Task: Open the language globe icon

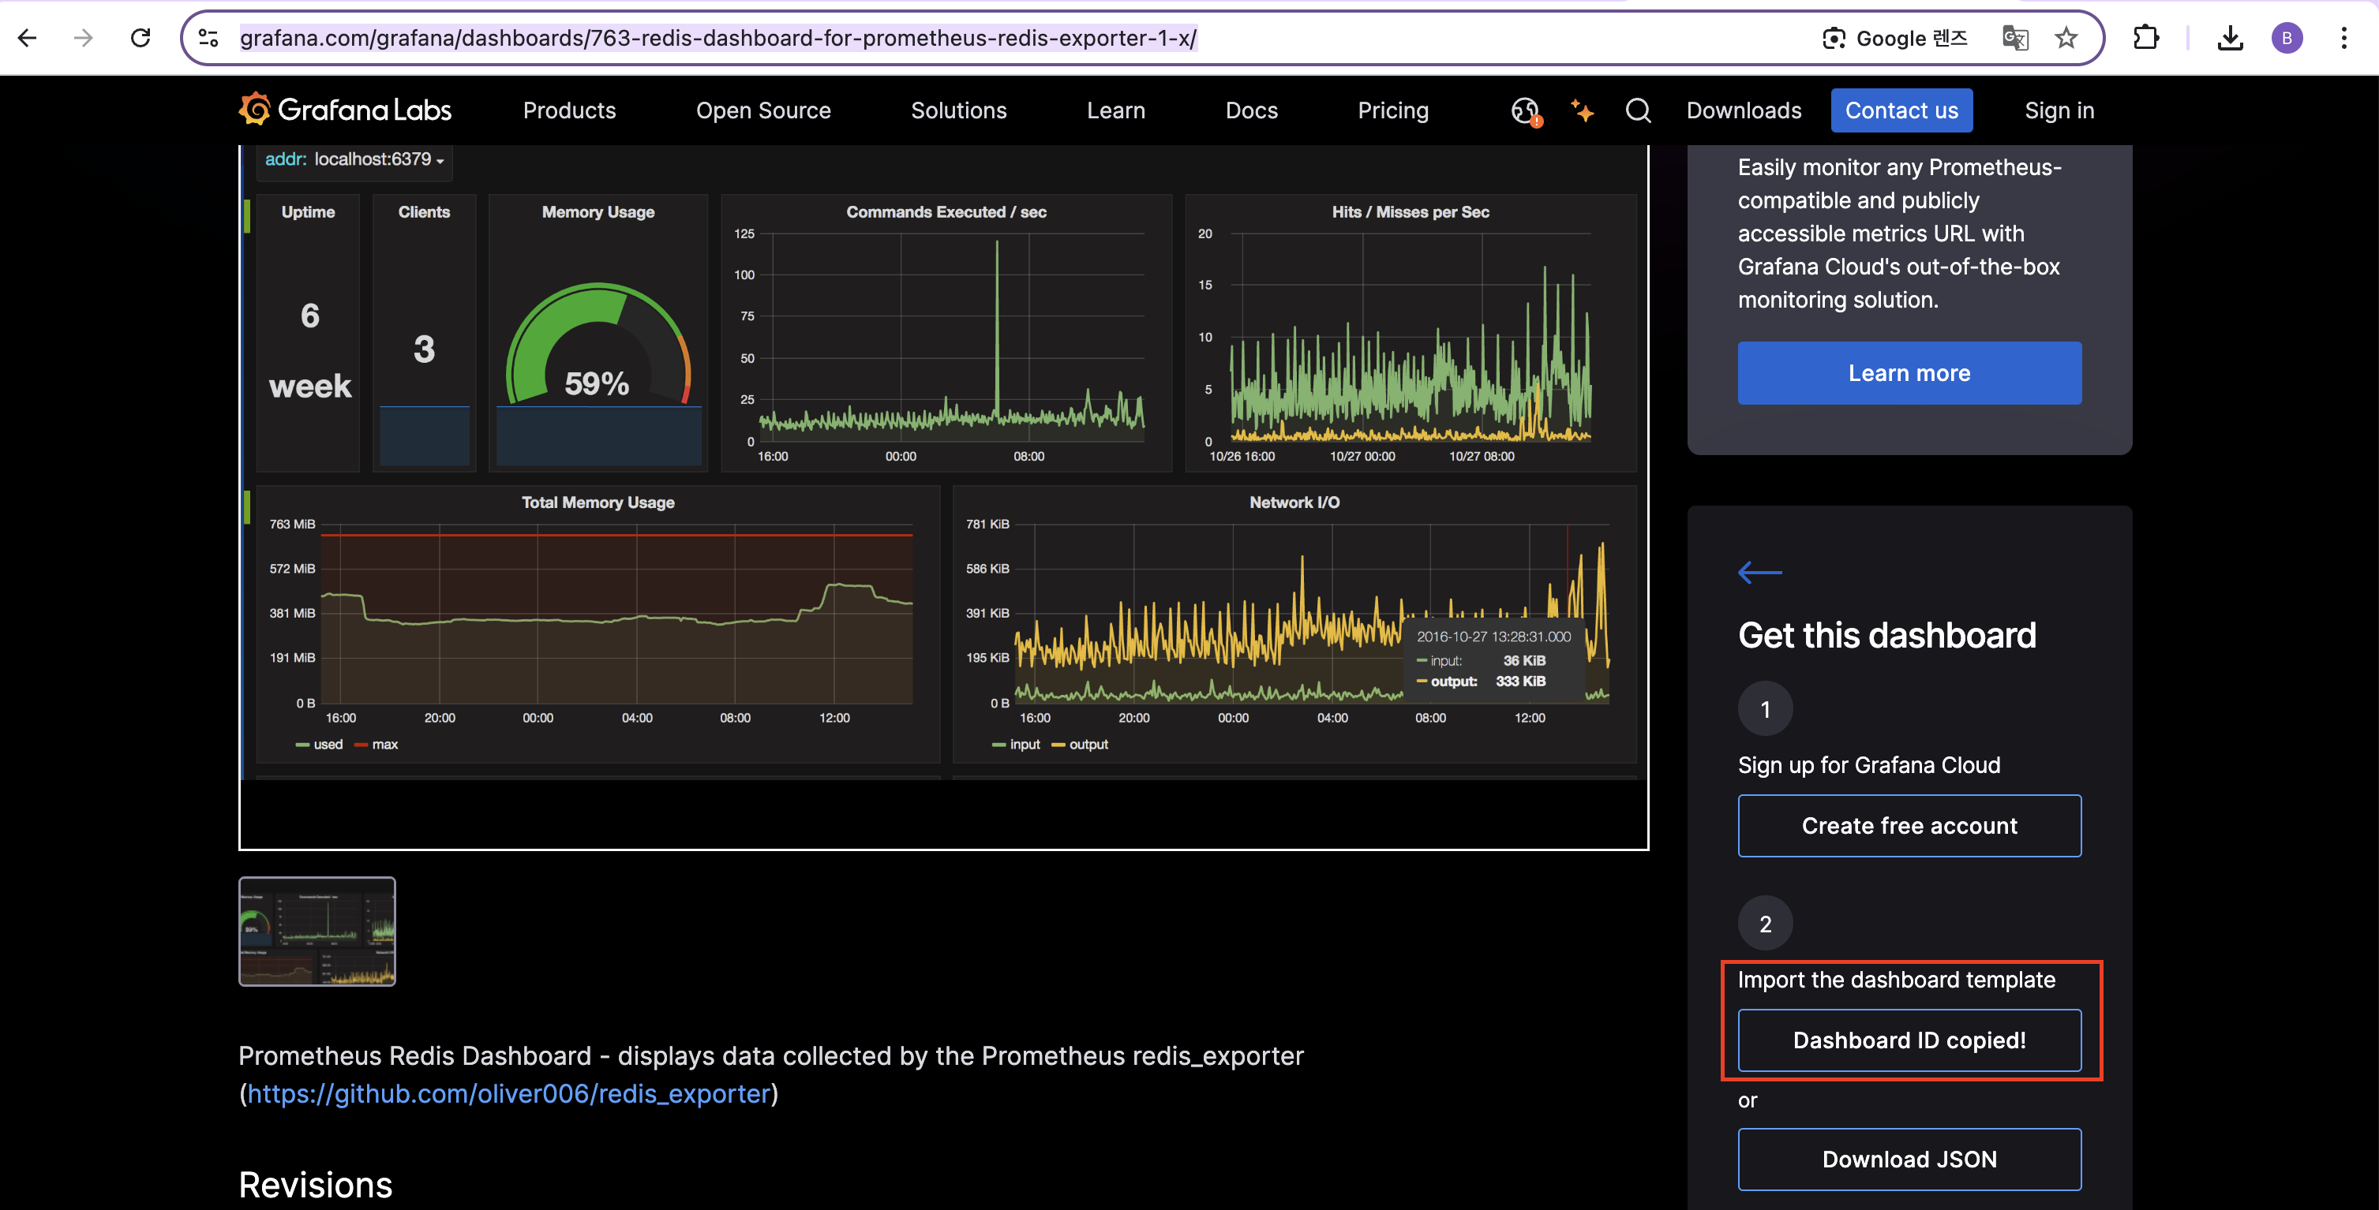Action: [x=1525, y=110]
